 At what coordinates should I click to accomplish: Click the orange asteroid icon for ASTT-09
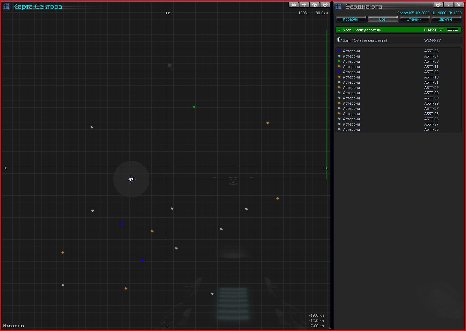pyautogui.click(x=339, y=87)
